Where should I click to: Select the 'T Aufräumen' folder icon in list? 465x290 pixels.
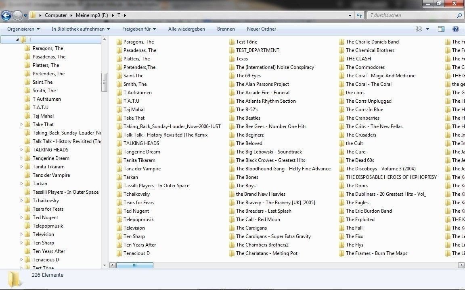[x=119, y=93]
